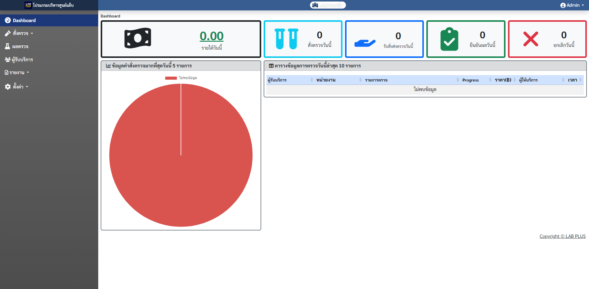Click the green clipboard check icon

tap(449, 39)
